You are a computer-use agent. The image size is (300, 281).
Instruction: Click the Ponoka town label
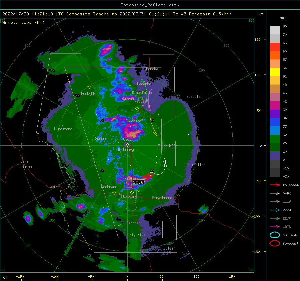click(152, 69)
